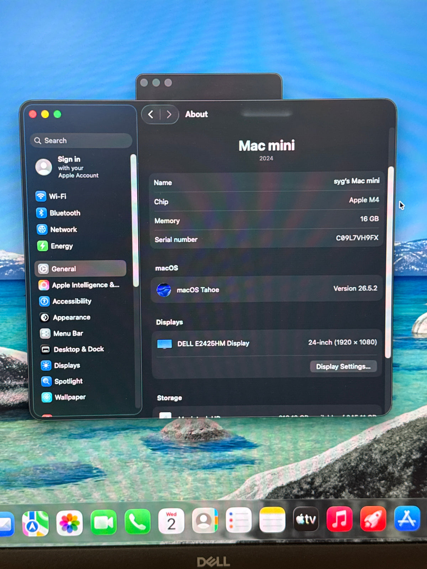Screen dimensions: 427x569
Task: Select the Desktop & Dock text label
Action: click(x=79, y=349)
